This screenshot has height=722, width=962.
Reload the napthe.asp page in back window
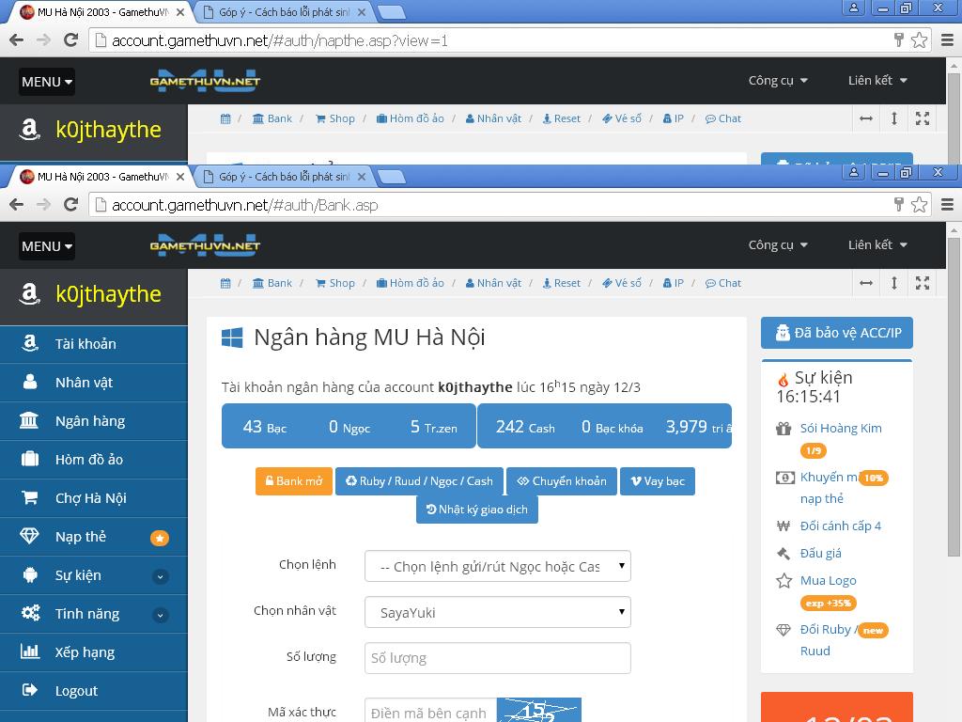point(71,40)
